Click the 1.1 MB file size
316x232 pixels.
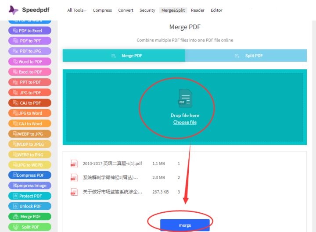[x=158, y=163]
